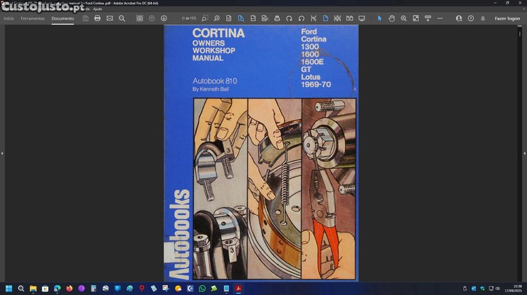Toggle single page view mode
The height and width of the screenshot is (295, 527).
click(325, 18)
